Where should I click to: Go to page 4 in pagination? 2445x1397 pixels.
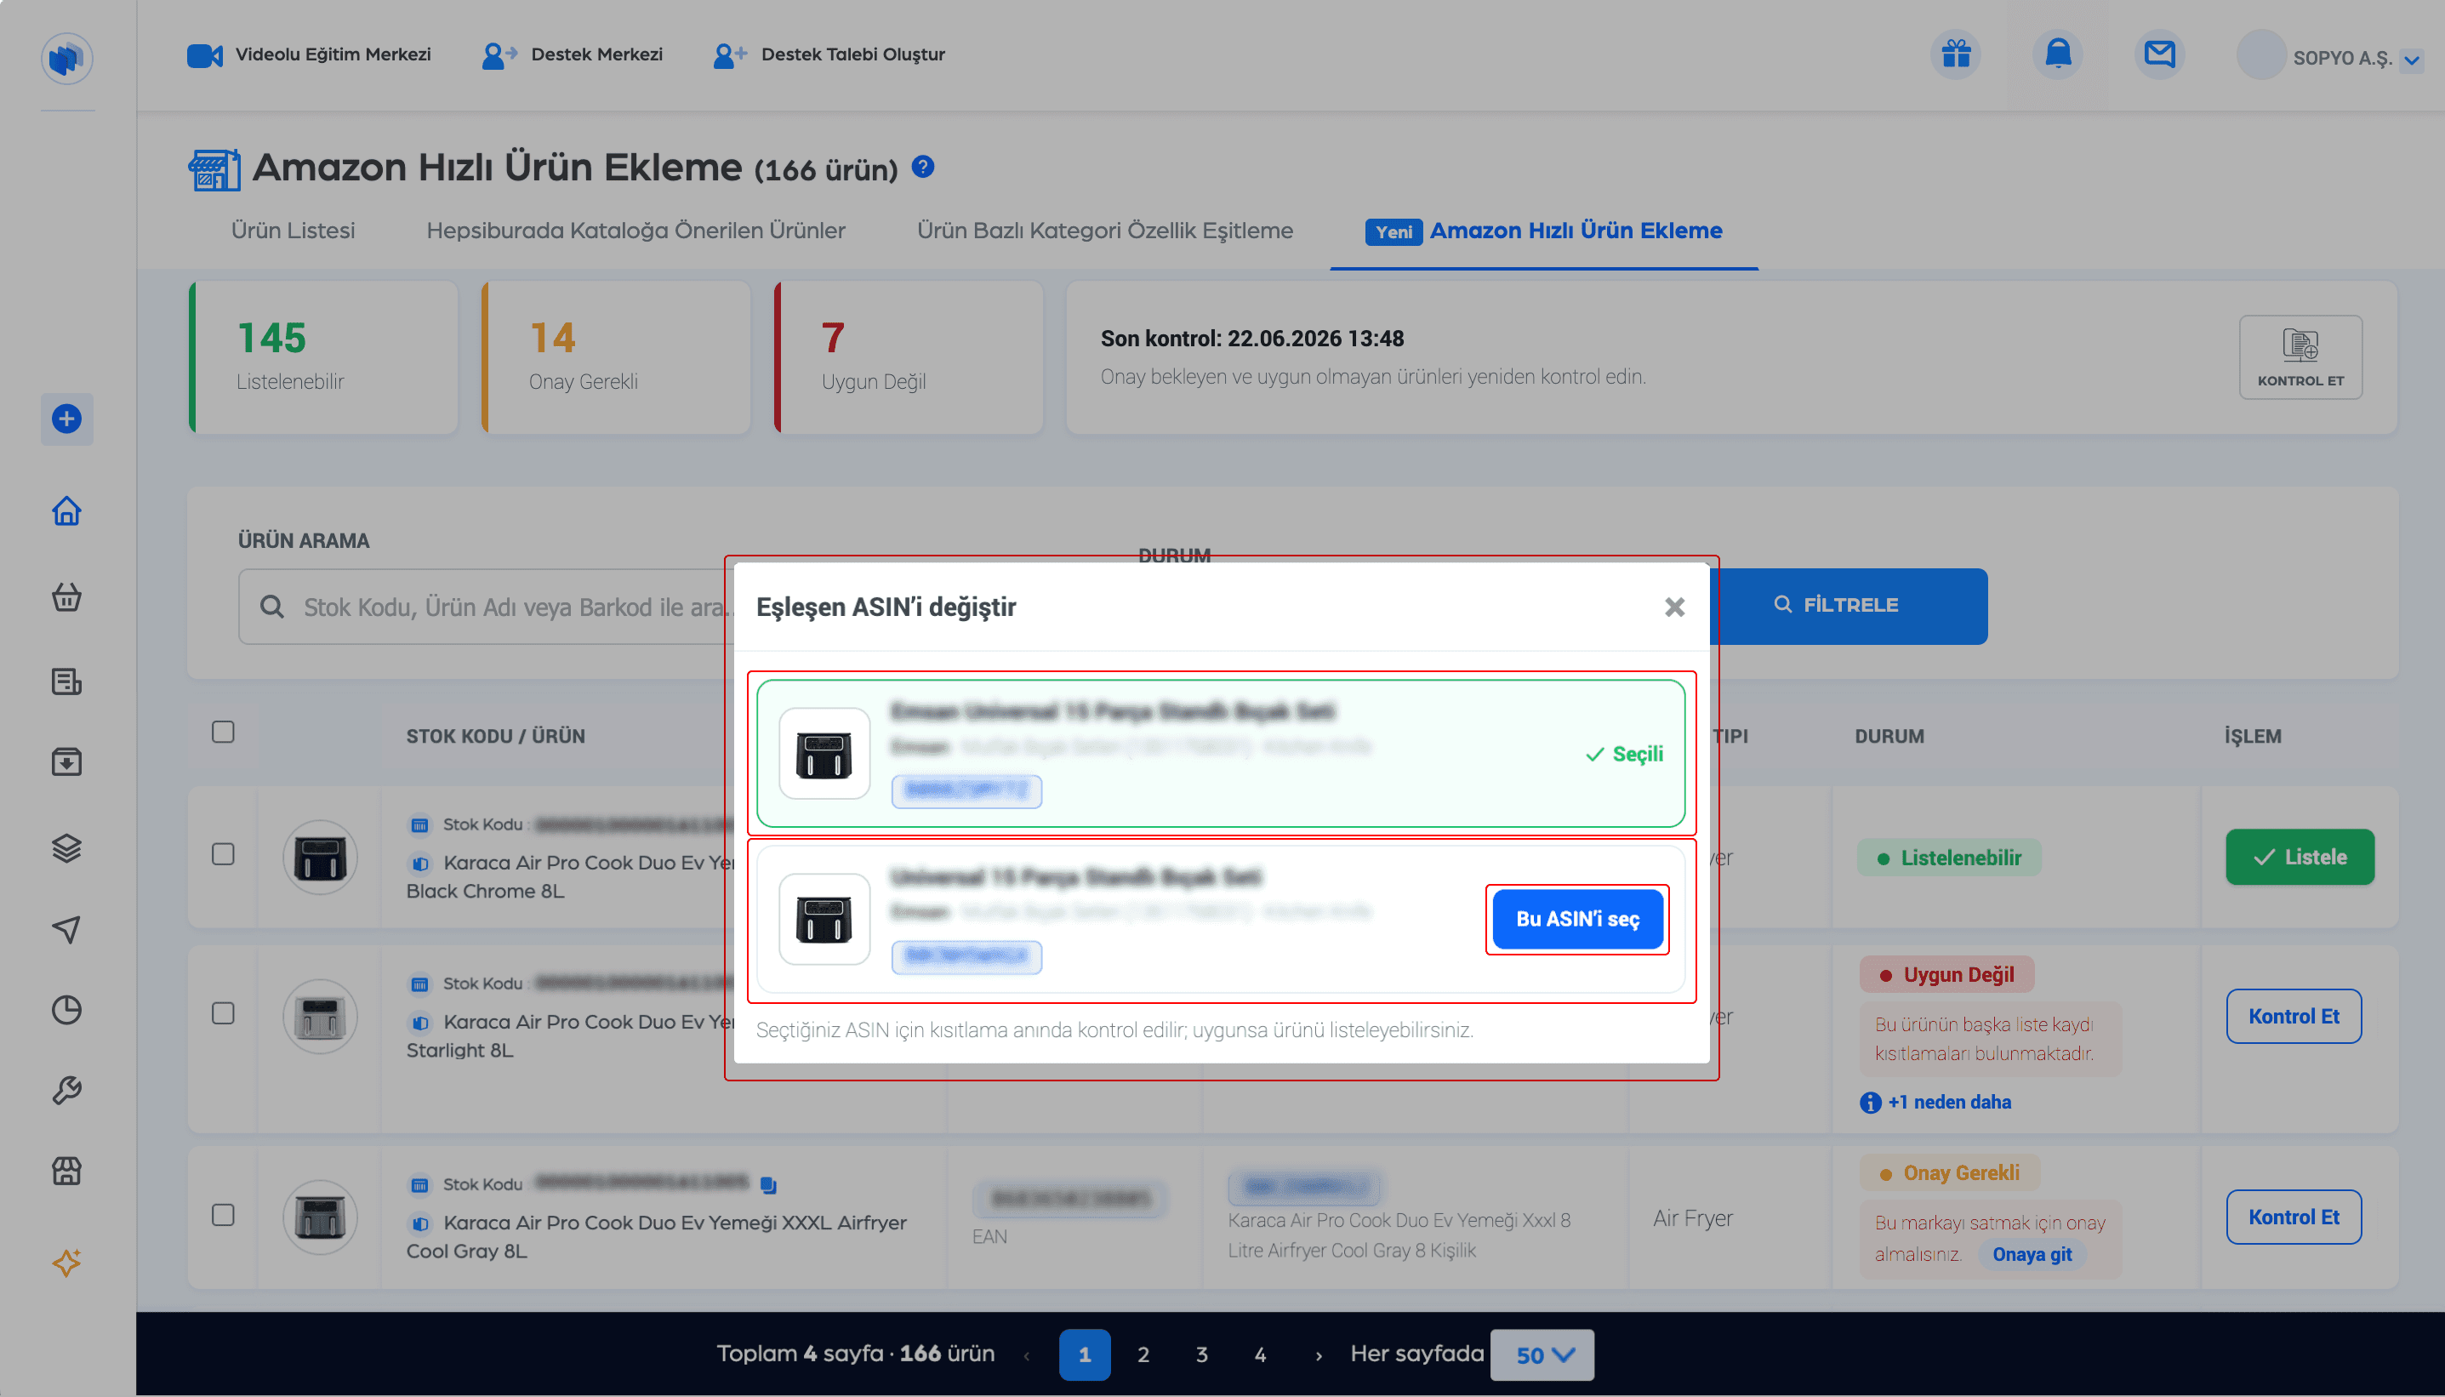pos(1261,1354)
